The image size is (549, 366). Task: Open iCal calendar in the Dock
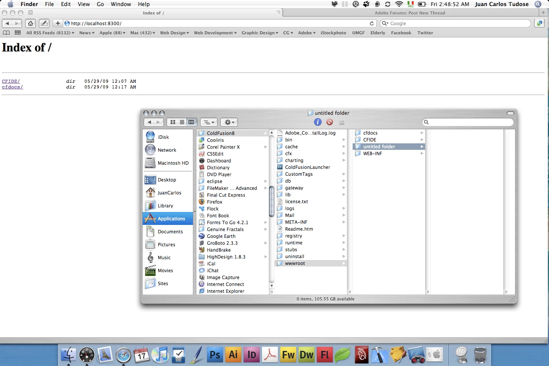(142, 355)
